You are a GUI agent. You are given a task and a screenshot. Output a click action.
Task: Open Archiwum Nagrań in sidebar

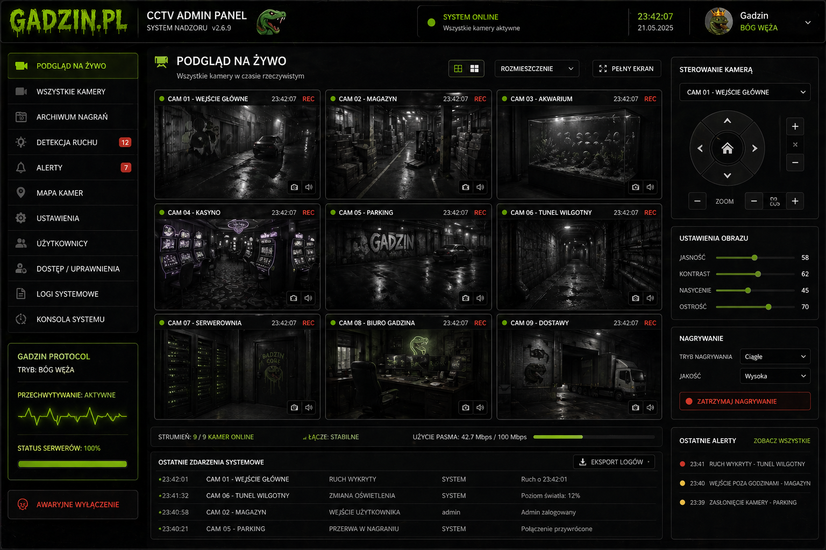[72, 117]
